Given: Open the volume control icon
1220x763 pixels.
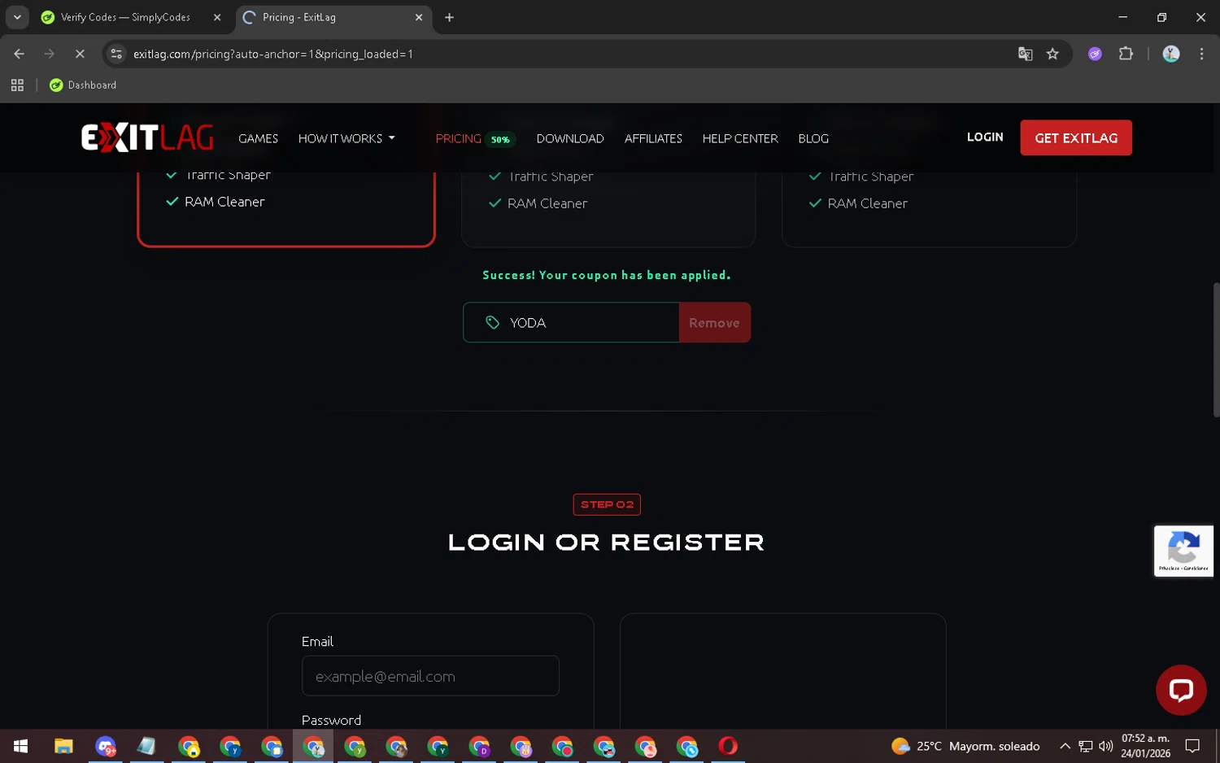Looking at the screenshot, I should pos(1105,746).
